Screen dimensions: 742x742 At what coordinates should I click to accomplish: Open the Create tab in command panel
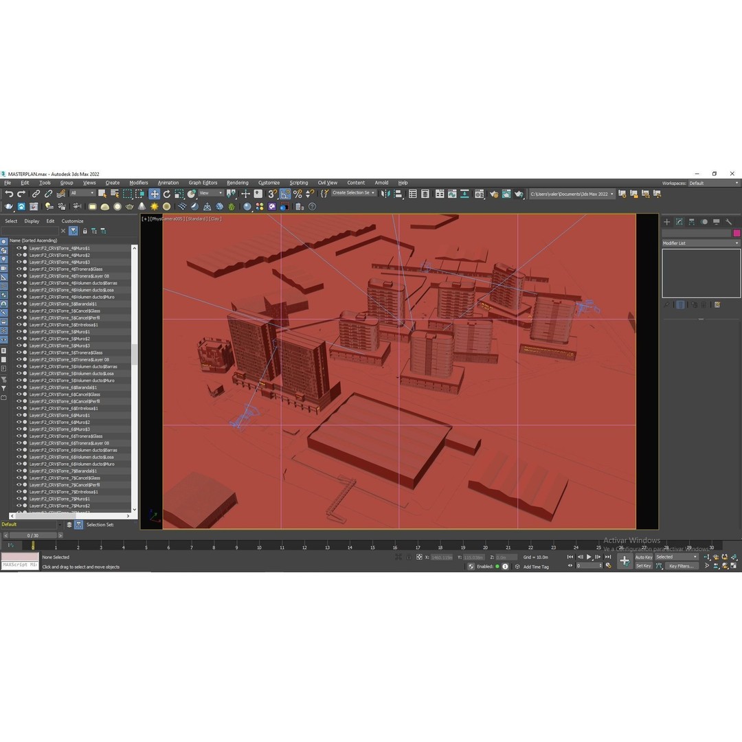point(666,222)
